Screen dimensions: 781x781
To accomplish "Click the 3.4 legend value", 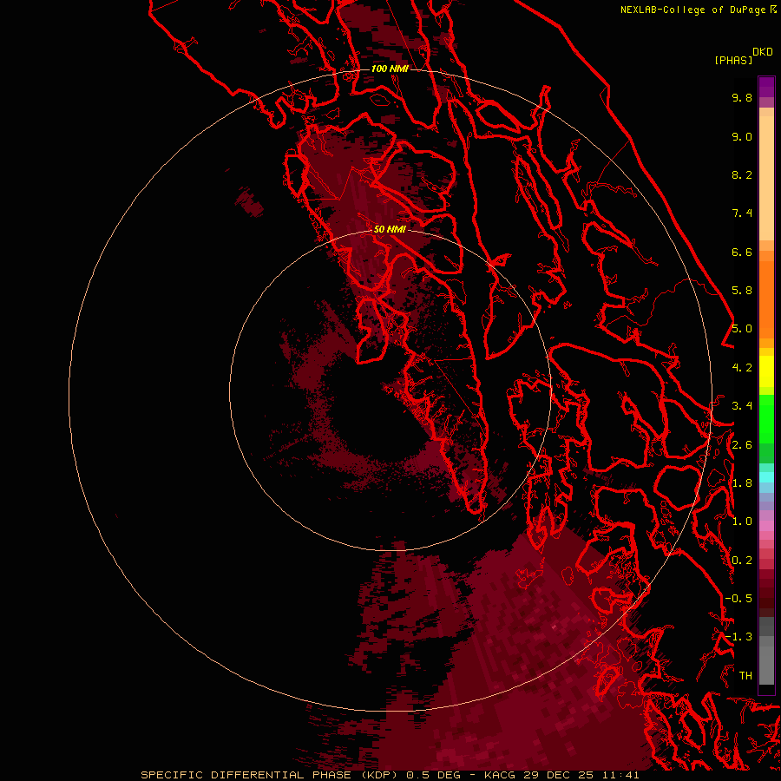I will pyautogui.click(x=742, y=406).
